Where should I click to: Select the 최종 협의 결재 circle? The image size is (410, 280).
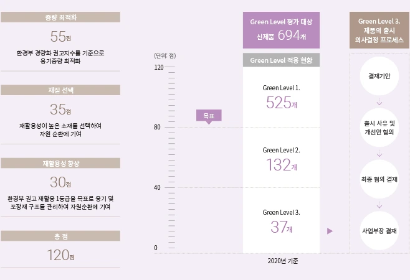pyautogui.click(x=379, y=179)
